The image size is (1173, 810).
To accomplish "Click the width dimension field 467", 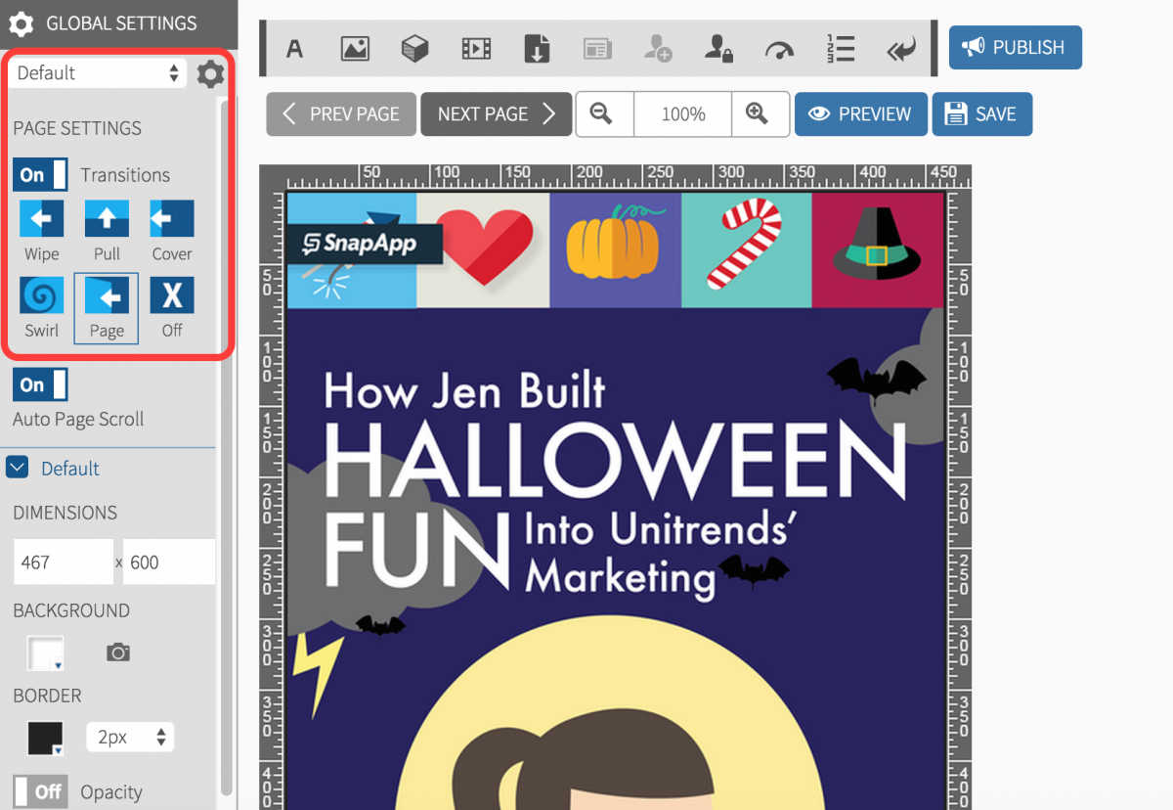I will 63,562.
